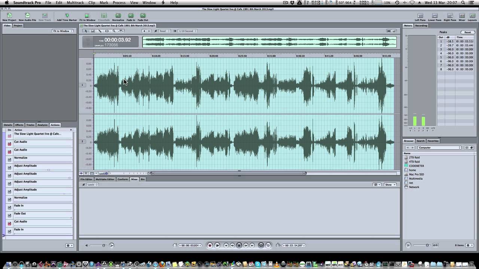Switch to the File Editor tab

[86, 179]
